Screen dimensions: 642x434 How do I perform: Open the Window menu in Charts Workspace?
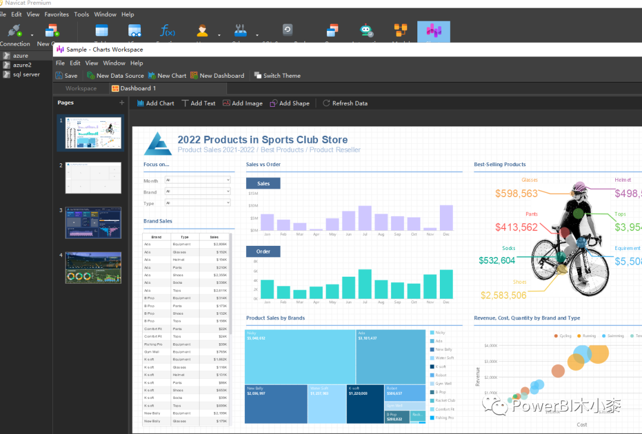[114, 63]
